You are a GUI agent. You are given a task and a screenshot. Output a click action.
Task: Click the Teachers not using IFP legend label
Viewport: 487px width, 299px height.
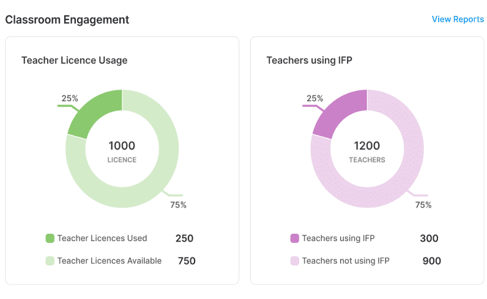(346, 261)
